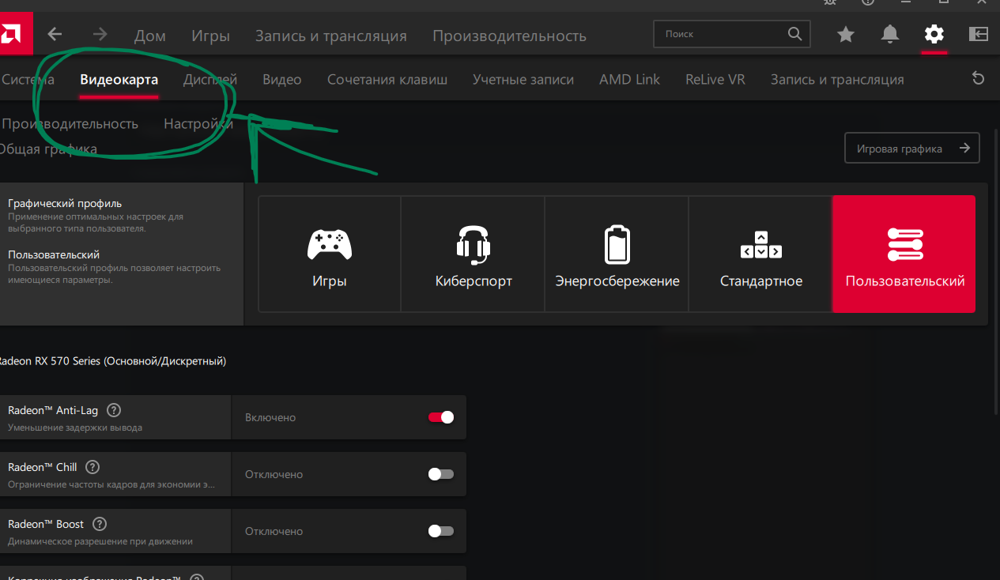Open settings gear icon
This screenshot has height=580, width=1000.
click(x=934, y=34)
